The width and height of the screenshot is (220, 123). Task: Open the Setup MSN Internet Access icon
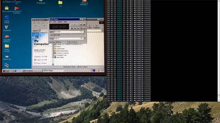[x=7, y=39]
